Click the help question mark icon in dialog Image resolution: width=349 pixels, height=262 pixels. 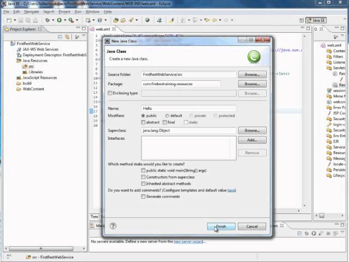[x=113, y=225]
